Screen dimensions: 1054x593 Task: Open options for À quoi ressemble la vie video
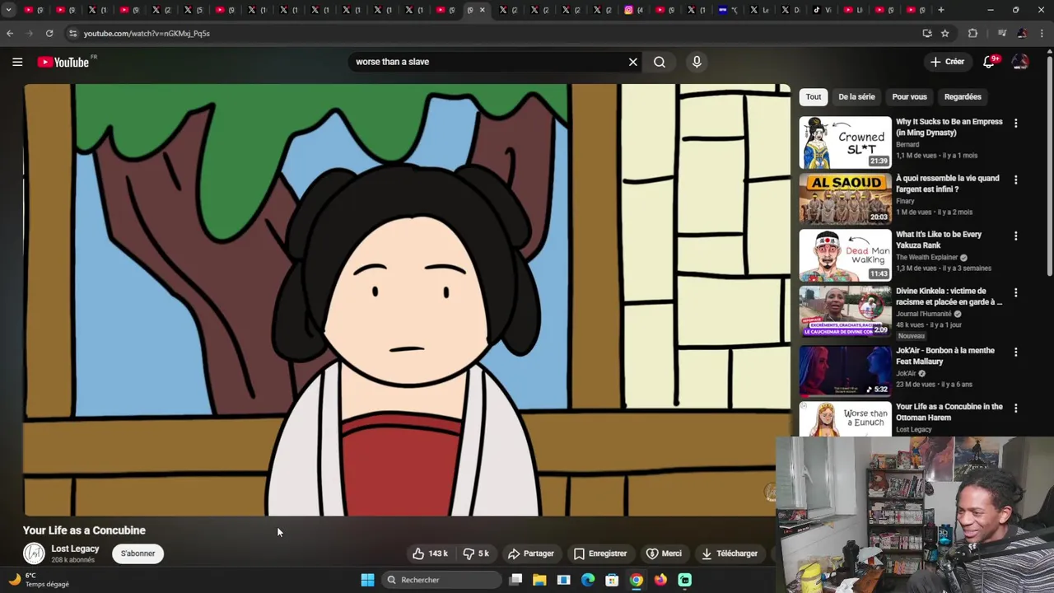(1015, 180)
